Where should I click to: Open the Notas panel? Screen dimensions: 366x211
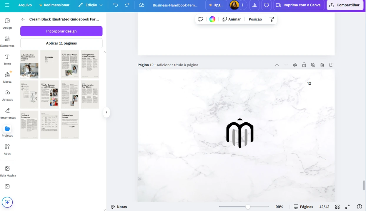(119, 207)
